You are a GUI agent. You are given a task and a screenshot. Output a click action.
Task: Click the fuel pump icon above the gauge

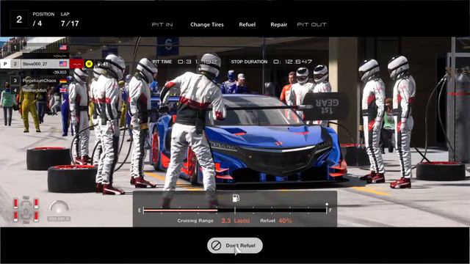[236, 198]
